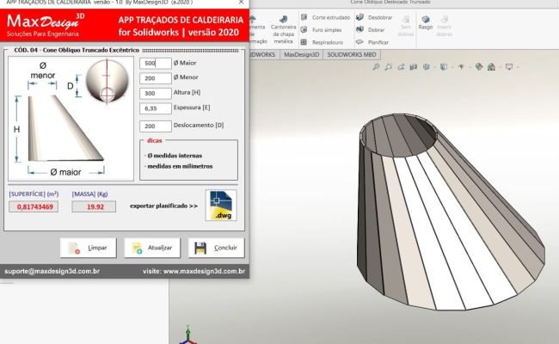
Task: Click the Edit Appearance color sphere icon
Action: tap(479, 67)
